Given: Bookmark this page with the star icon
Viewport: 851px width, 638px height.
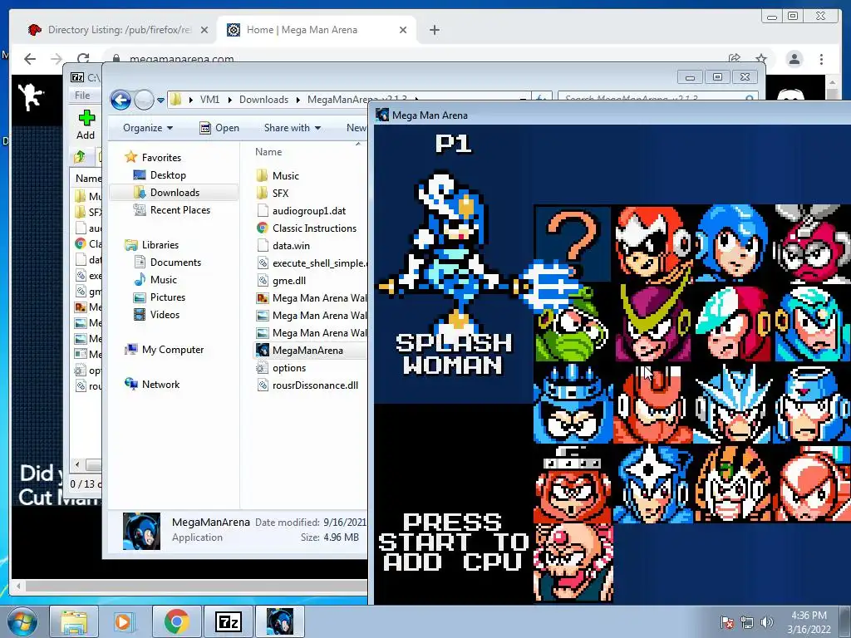Looking at the screenshot, I should pyautogui.click(x=761, y=59).
